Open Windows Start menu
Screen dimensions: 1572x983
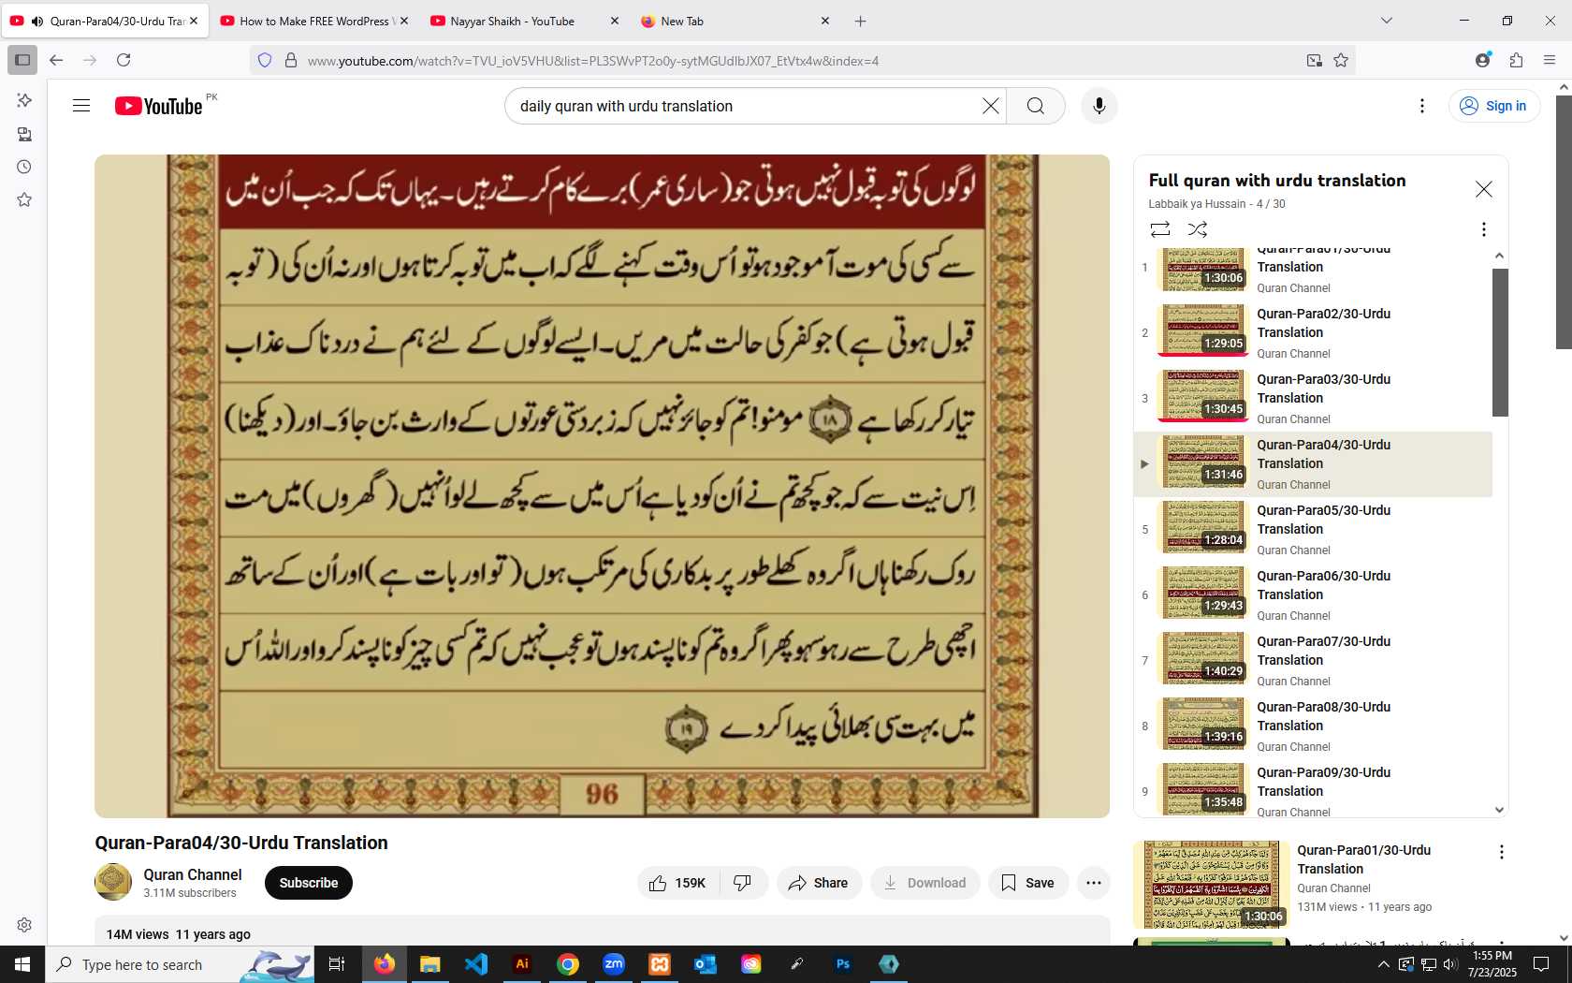[22, 964]
